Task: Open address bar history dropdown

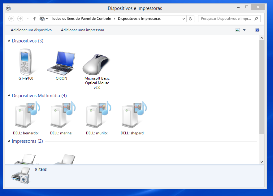Action: pyautogui.click(x=184, y=19)
